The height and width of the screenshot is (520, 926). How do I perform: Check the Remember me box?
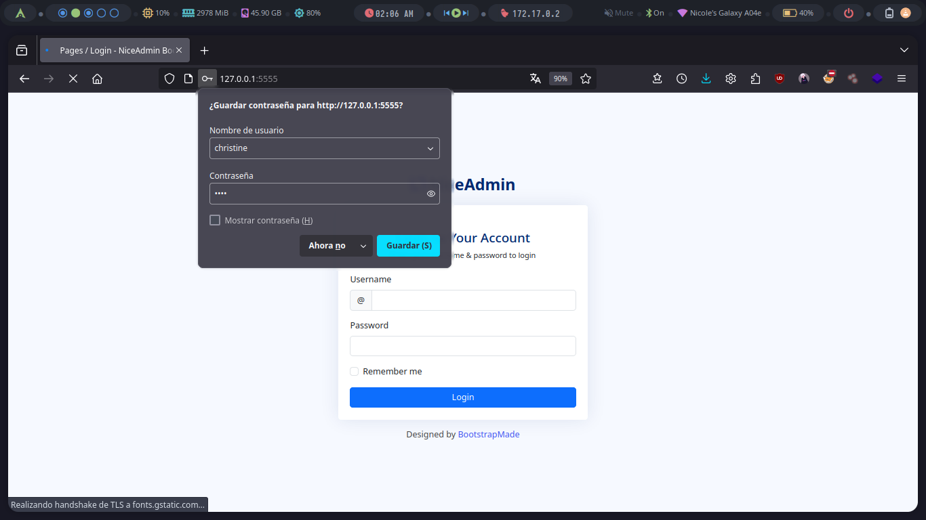[354, 371]
